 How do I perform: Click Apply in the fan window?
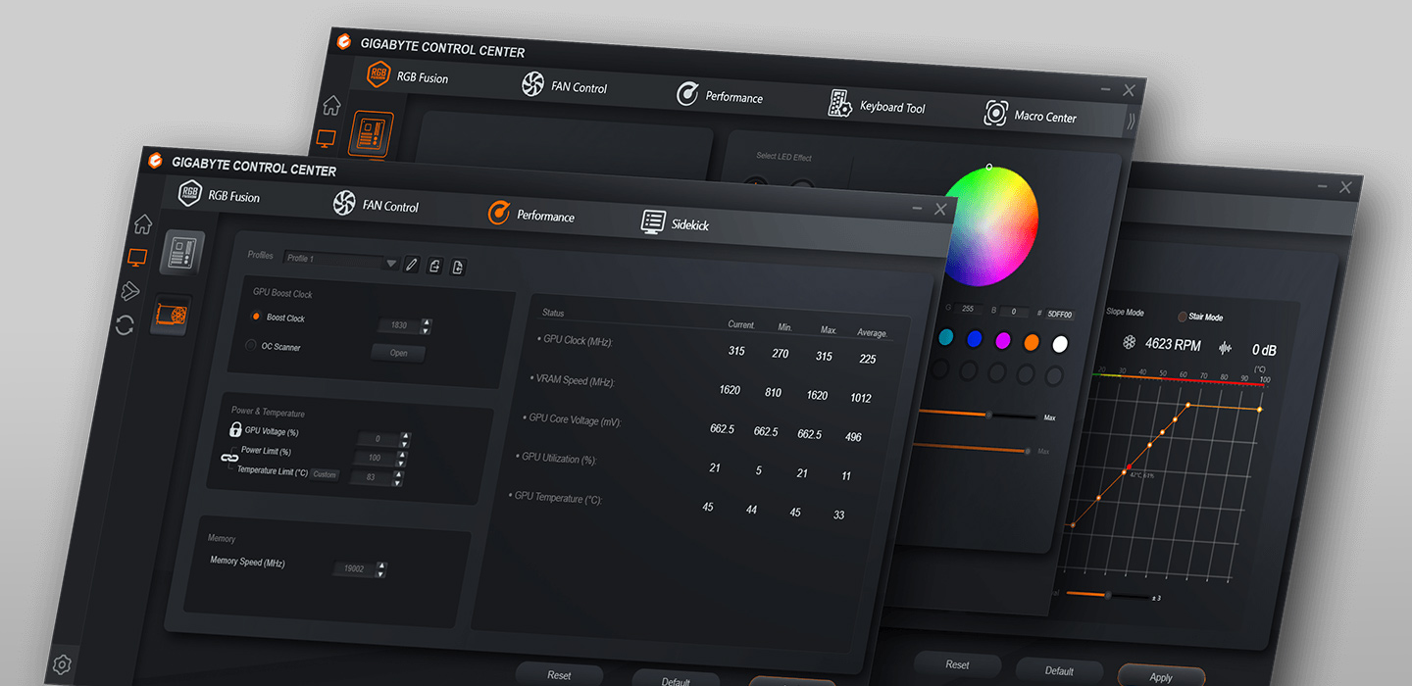pyautogui.click(x=1161, y=676)
